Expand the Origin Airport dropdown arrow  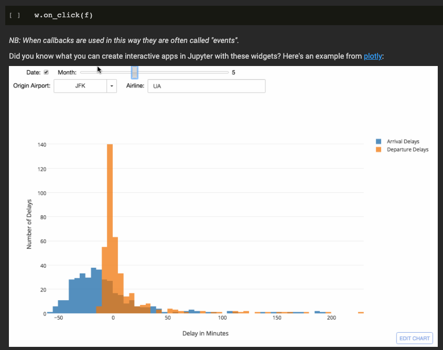click(112, 86)
